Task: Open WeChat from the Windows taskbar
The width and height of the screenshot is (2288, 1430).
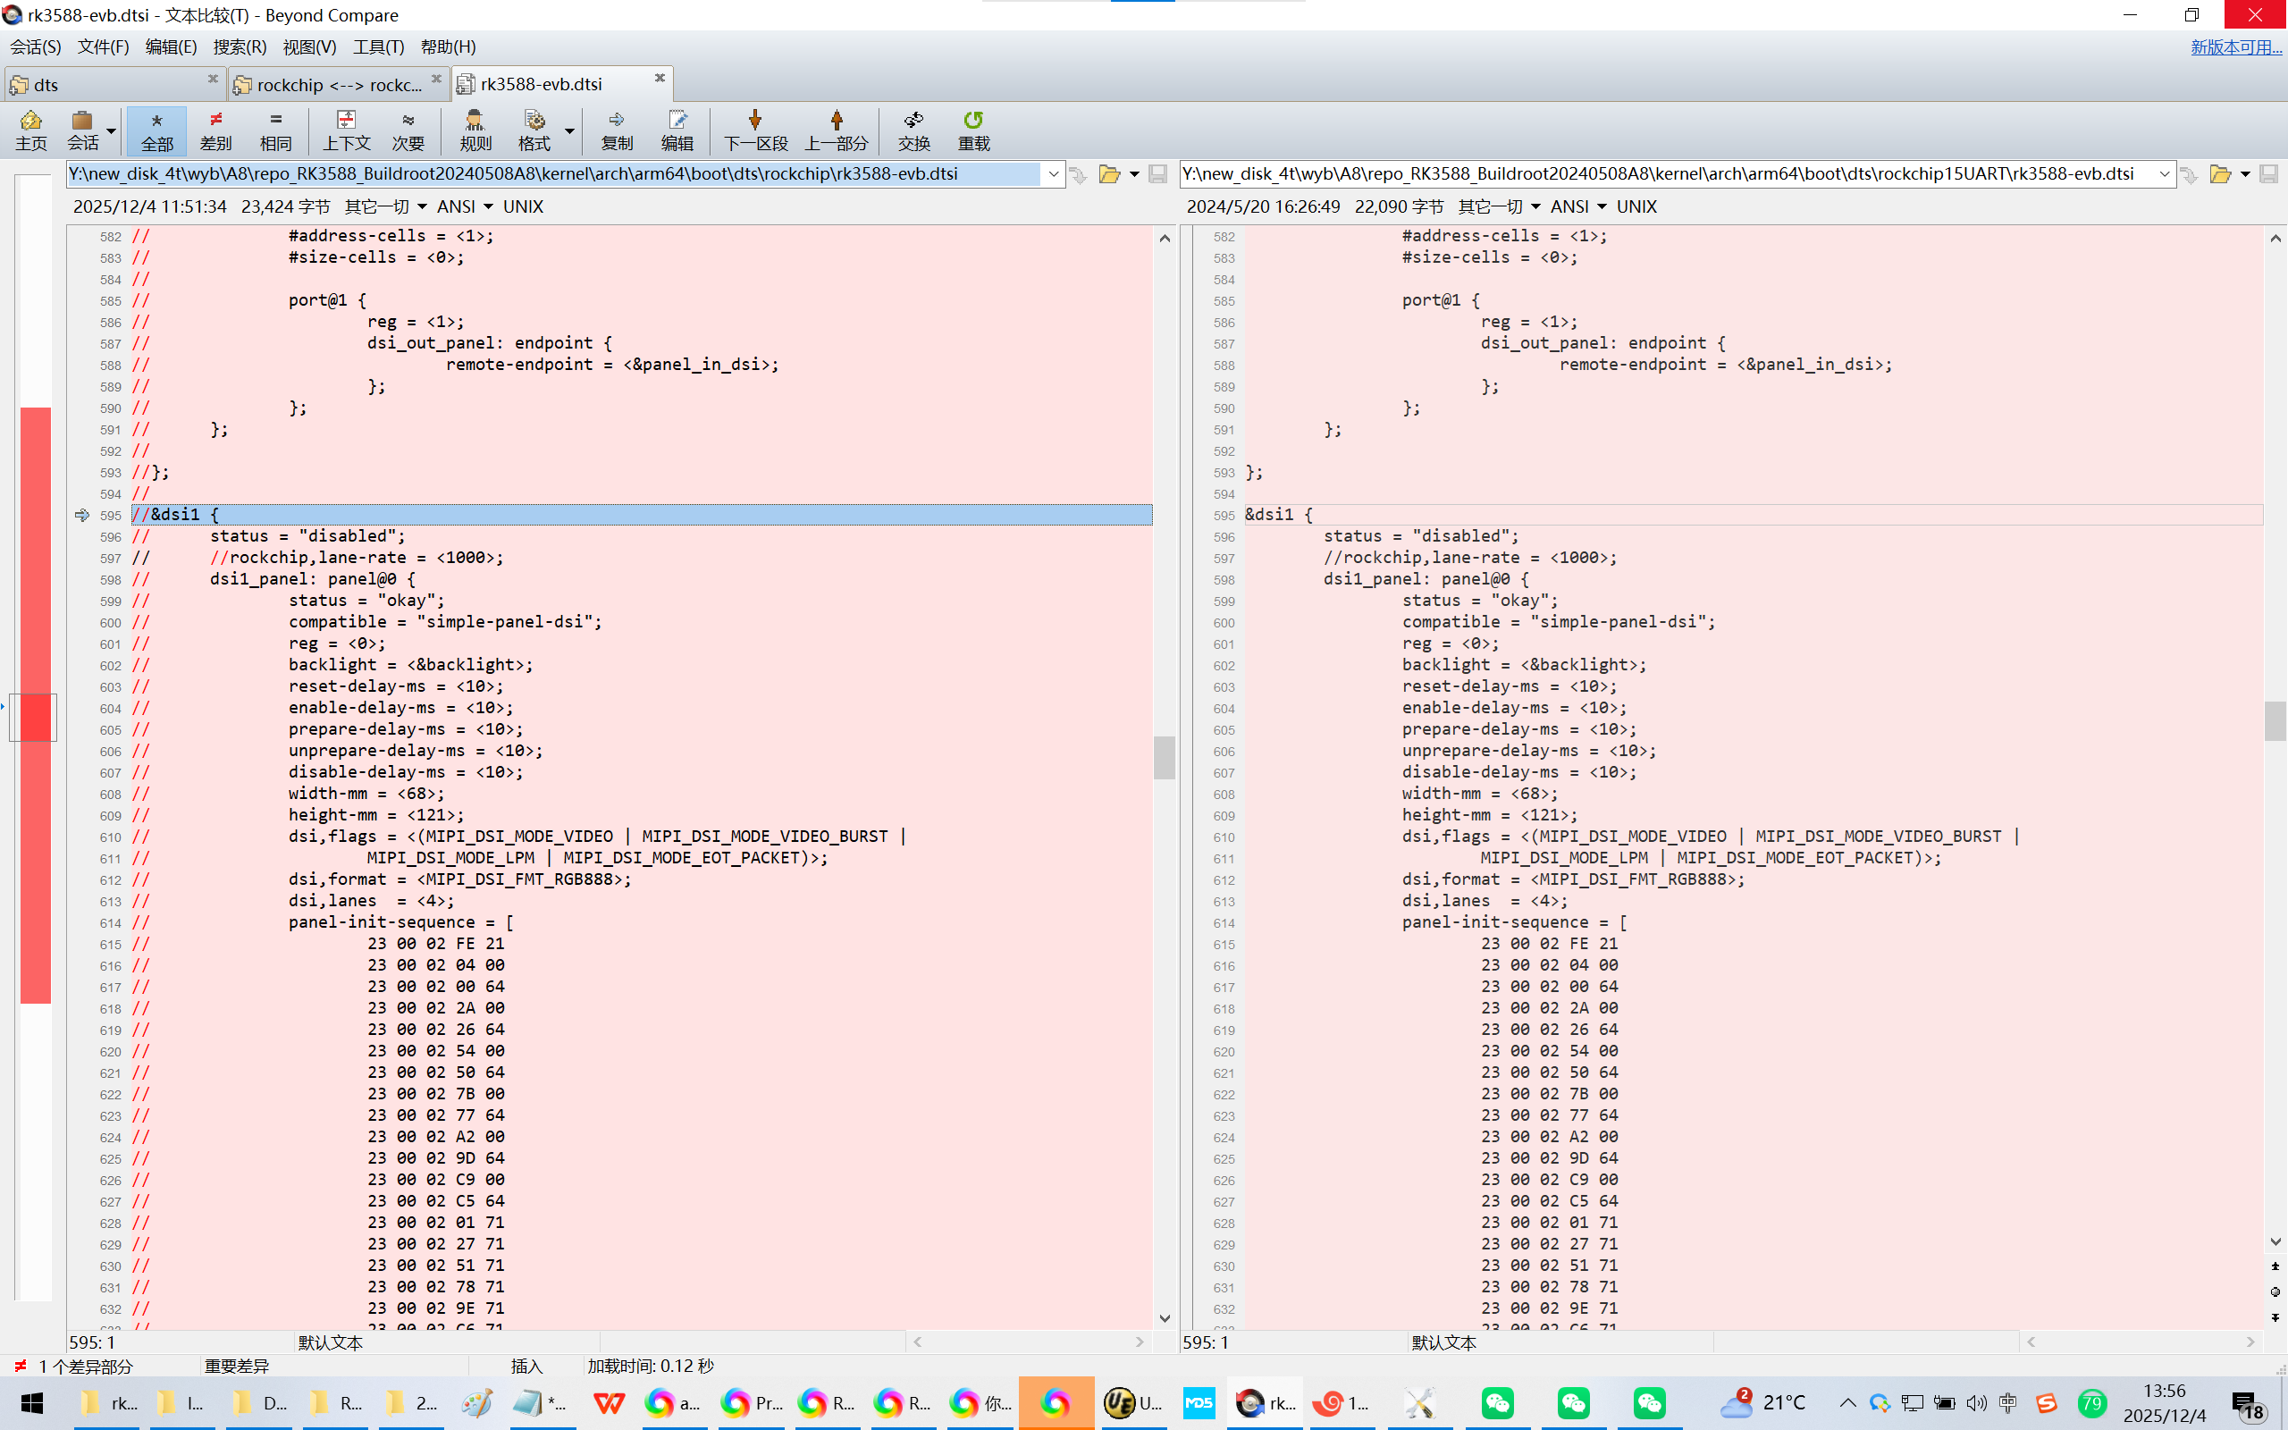Action: [x=1498, y=1402]
